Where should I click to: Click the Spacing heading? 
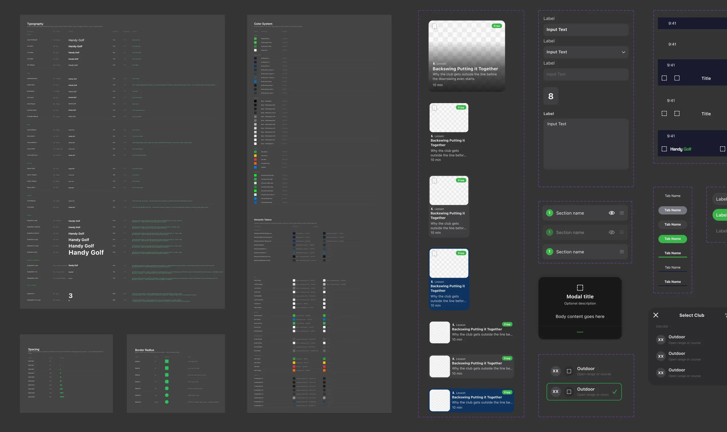34,349
